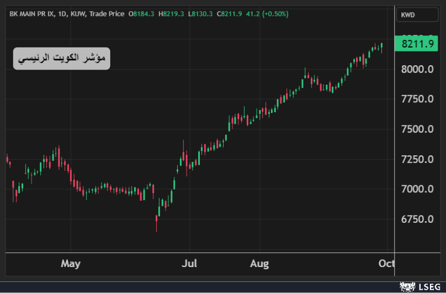Click the 8000.0 price axis label
This screenshot has width=446, height=293.
(417, 70)
